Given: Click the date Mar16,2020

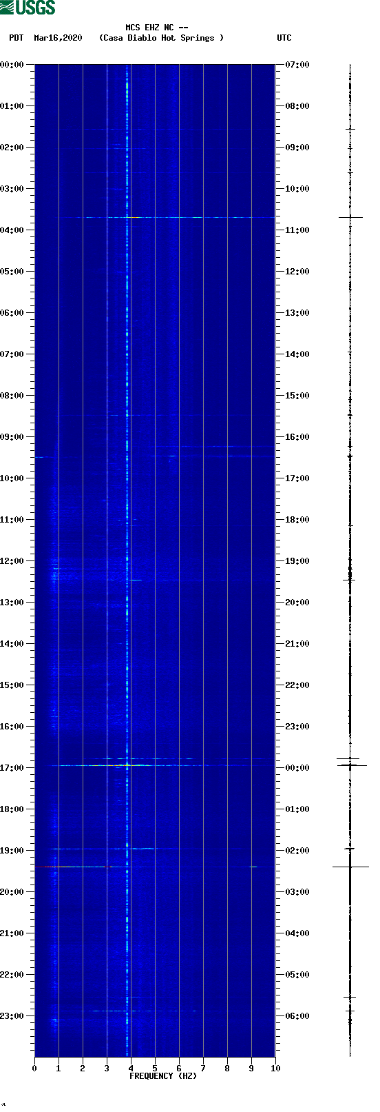Looking at the screenshot, I should [x=58, y=38].
